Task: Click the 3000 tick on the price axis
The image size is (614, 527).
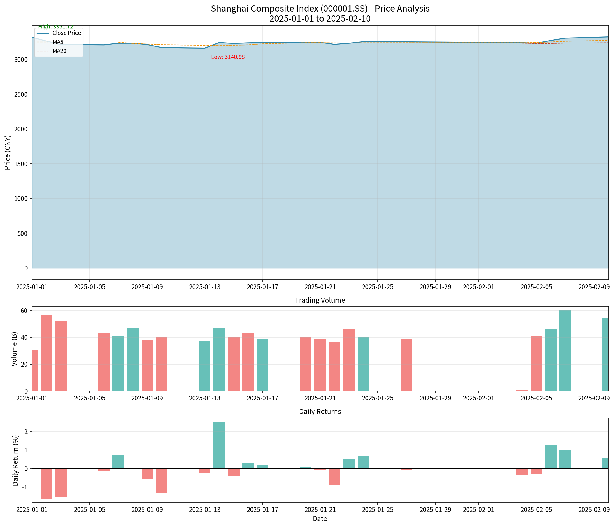Action: click(x=21, y=59)
